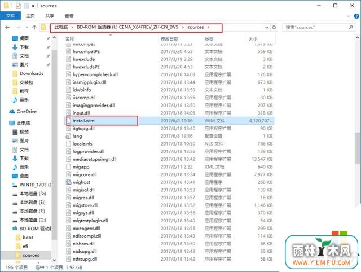361x272 pixels.
Task: Refresh the current folder view
Action: pos(274,27)
